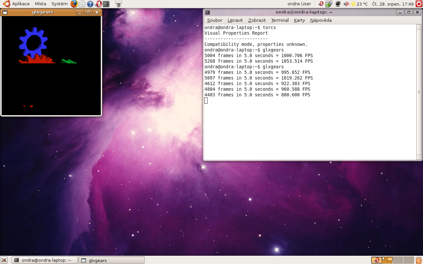The height and width of the screenshot is (264, 423).
Task: Close the glxgears window
Action: tap(96, 12)
